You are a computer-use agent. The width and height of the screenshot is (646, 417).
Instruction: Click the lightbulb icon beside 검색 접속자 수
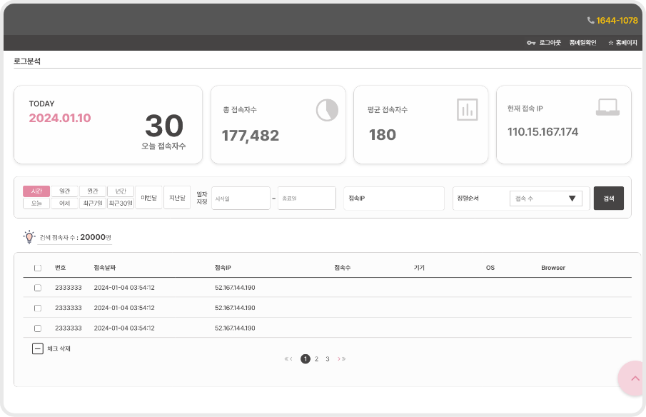point(29,237)
